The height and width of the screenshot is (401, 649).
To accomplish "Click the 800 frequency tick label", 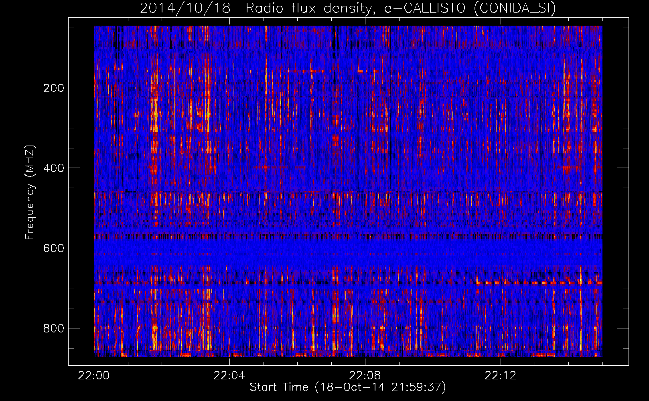I will 53,328.
